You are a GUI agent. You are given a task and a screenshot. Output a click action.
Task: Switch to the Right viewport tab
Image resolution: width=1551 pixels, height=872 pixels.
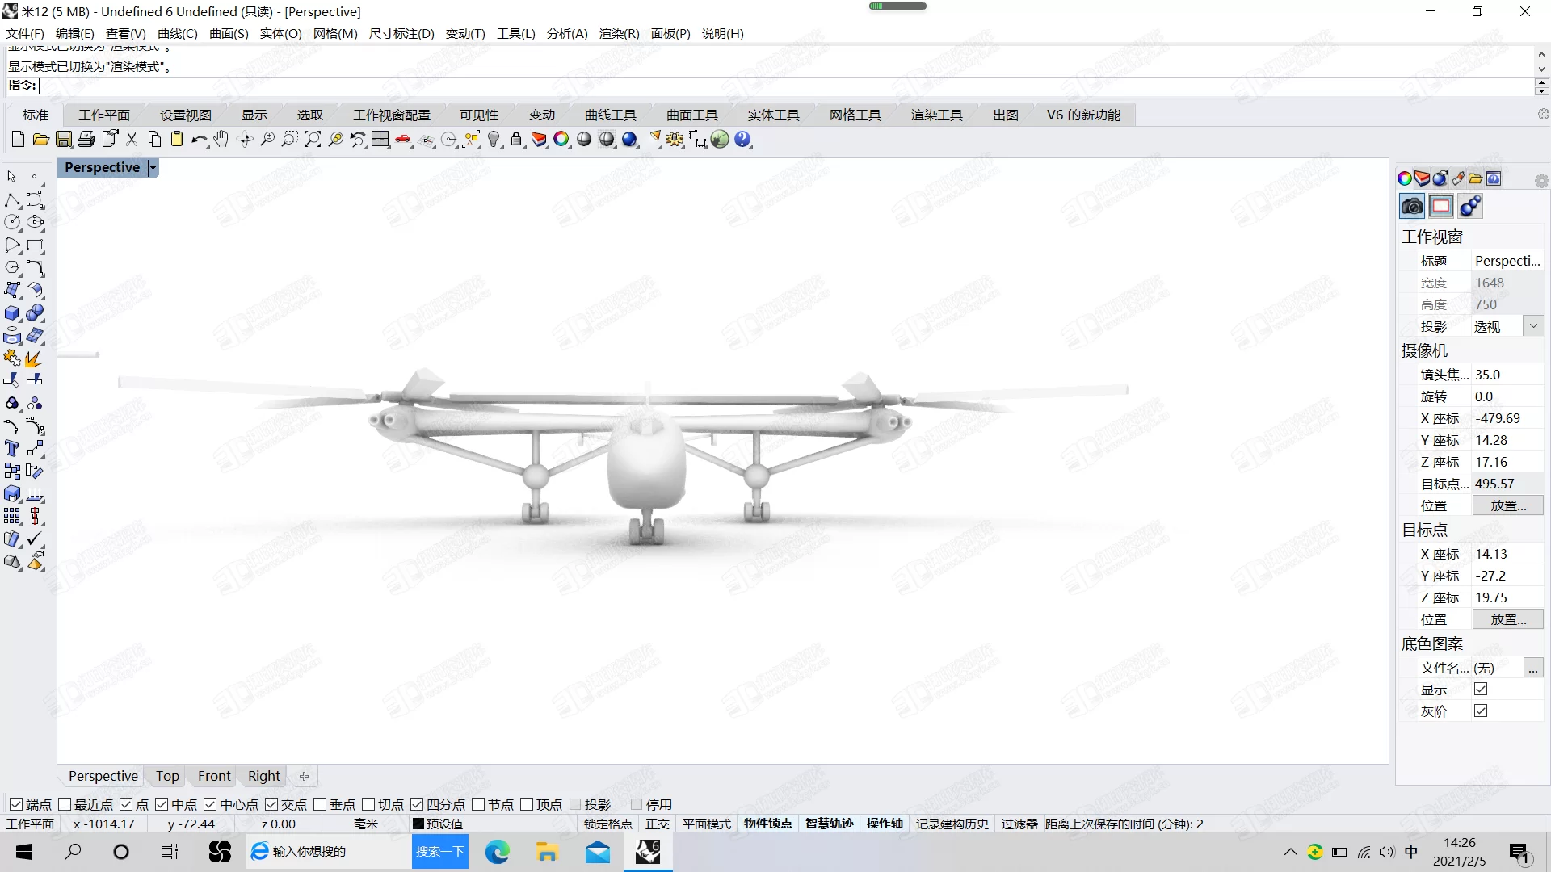pyautogui.click(x=264, y=776)
